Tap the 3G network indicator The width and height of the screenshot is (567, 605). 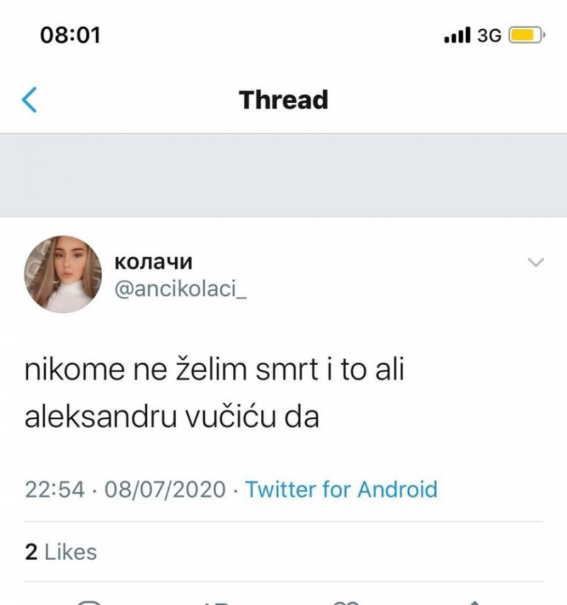pos(489,35)
